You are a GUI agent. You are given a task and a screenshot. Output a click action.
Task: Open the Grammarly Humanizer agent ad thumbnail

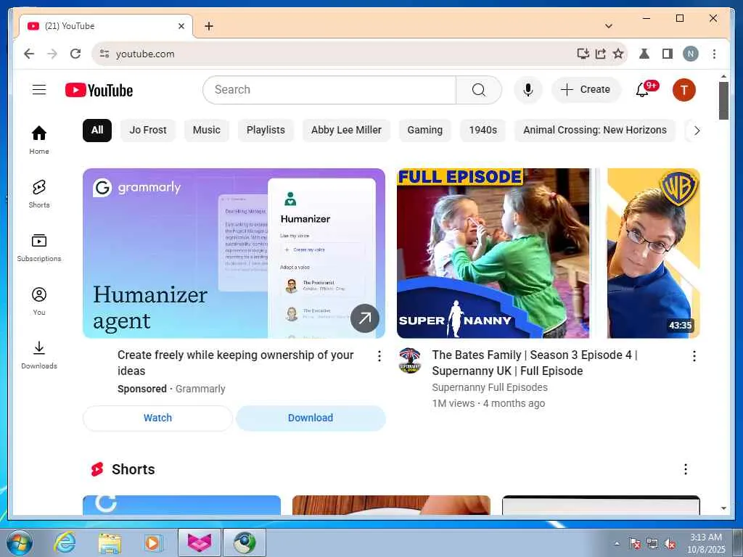point(234,253)
